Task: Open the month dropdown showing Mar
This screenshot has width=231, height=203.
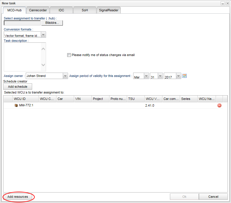Action: [146, 76]
